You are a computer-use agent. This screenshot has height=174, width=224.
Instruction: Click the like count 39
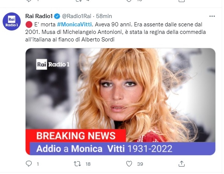point(140,164)
